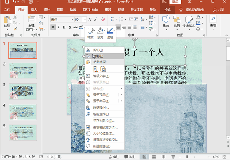
Task: Expand the 置于底层 submenu arrow
Action: pos(121,101)
